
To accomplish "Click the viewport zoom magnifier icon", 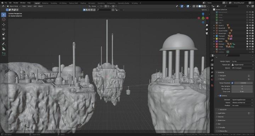I will 207,25.
